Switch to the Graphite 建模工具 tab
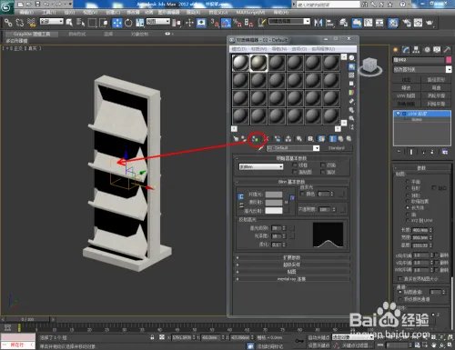 pos(32,34)
